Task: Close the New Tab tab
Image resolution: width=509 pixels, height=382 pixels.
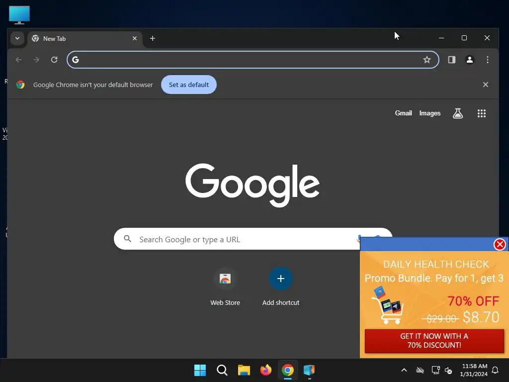Action: [x=135, y=38]
